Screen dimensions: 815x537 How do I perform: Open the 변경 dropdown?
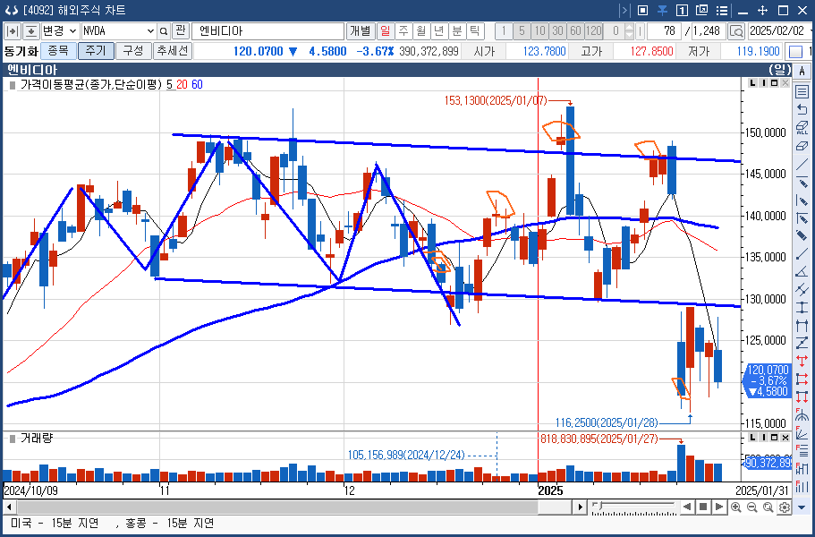[60, 31]
